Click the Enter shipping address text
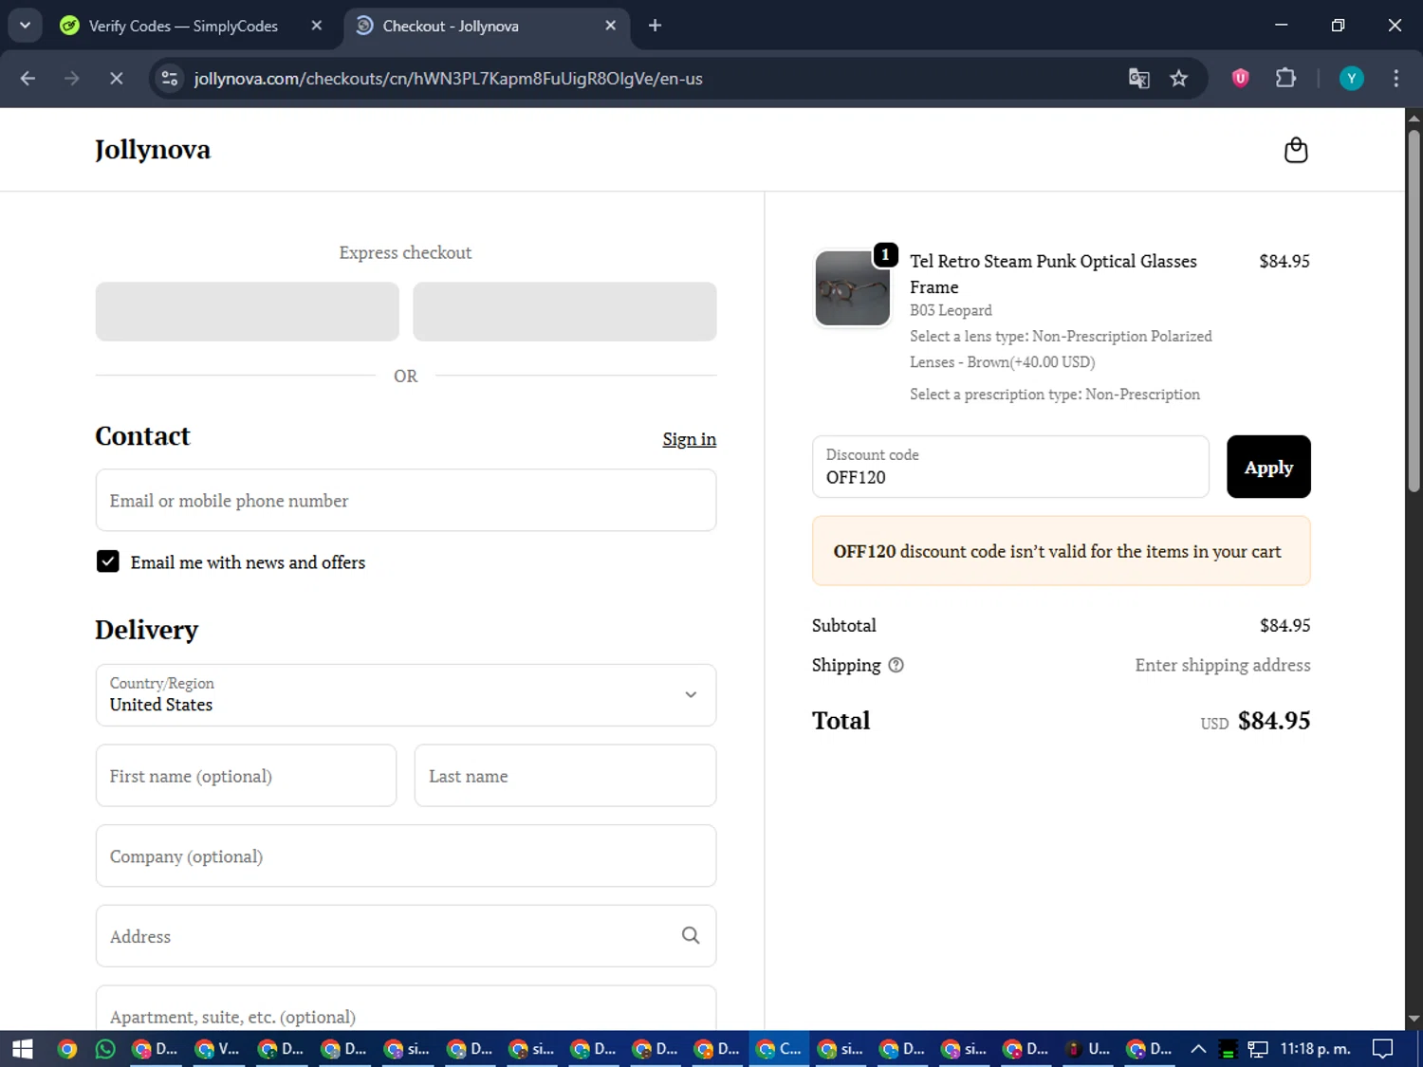Image resolution: width=1423 pixels, height=1067 pixels. pos(1222,665)
